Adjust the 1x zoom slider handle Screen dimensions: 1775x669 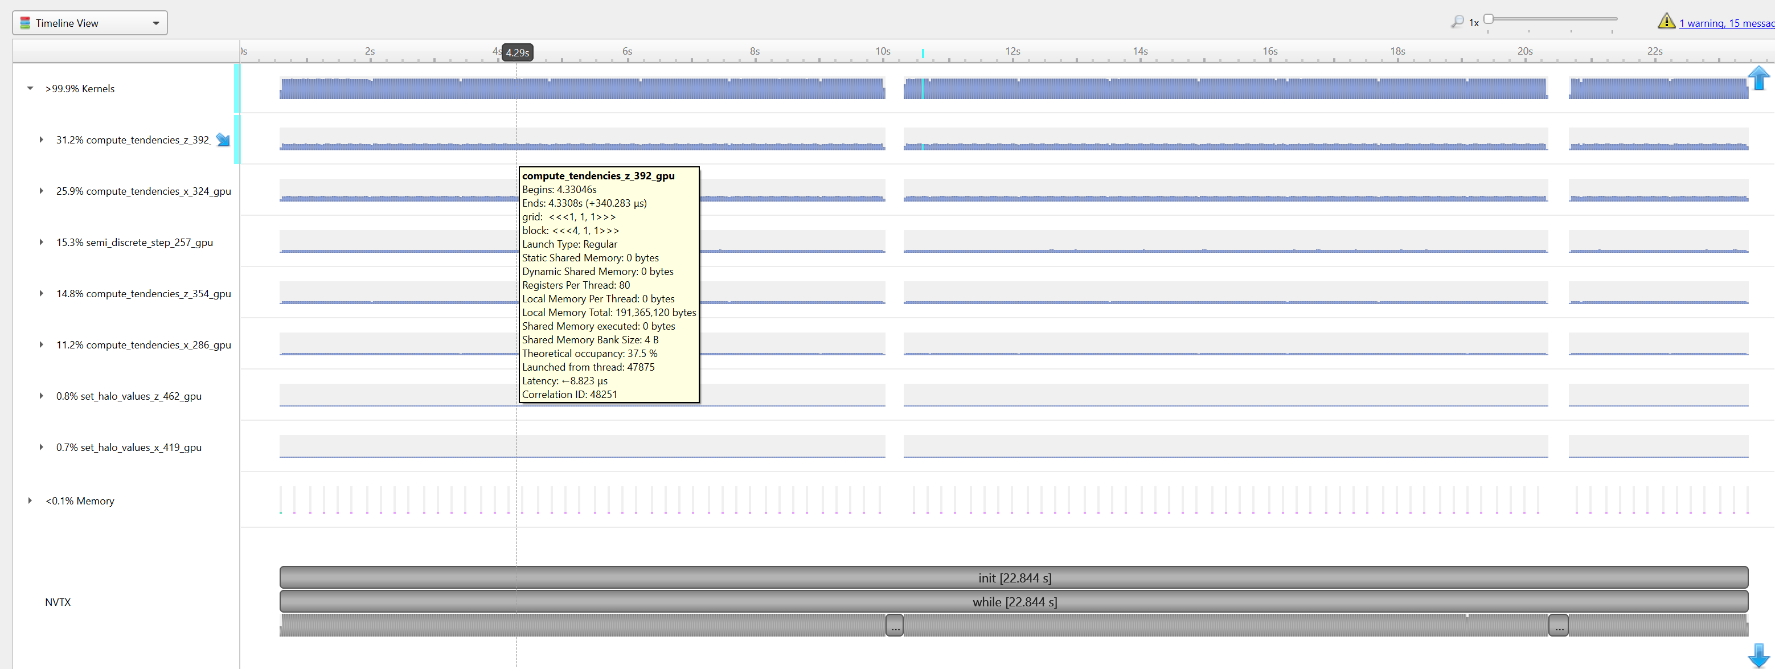[x=1489, y=19]
